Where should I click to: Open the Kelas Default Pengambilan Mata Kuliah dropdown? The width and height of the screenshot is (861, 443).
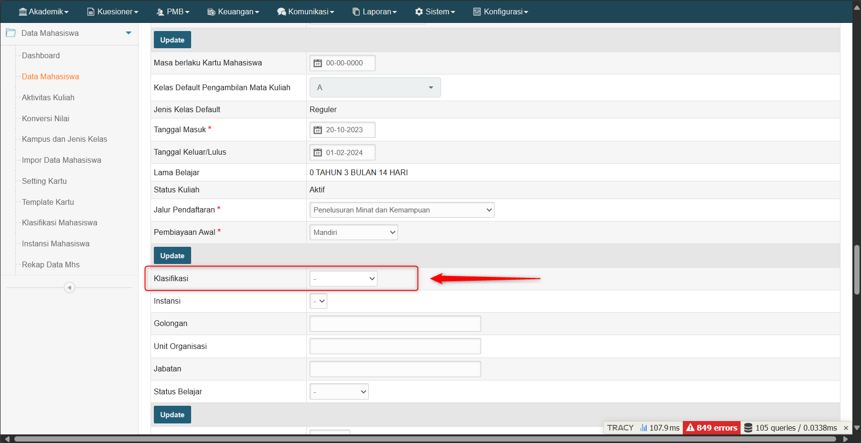coord(375,88)
